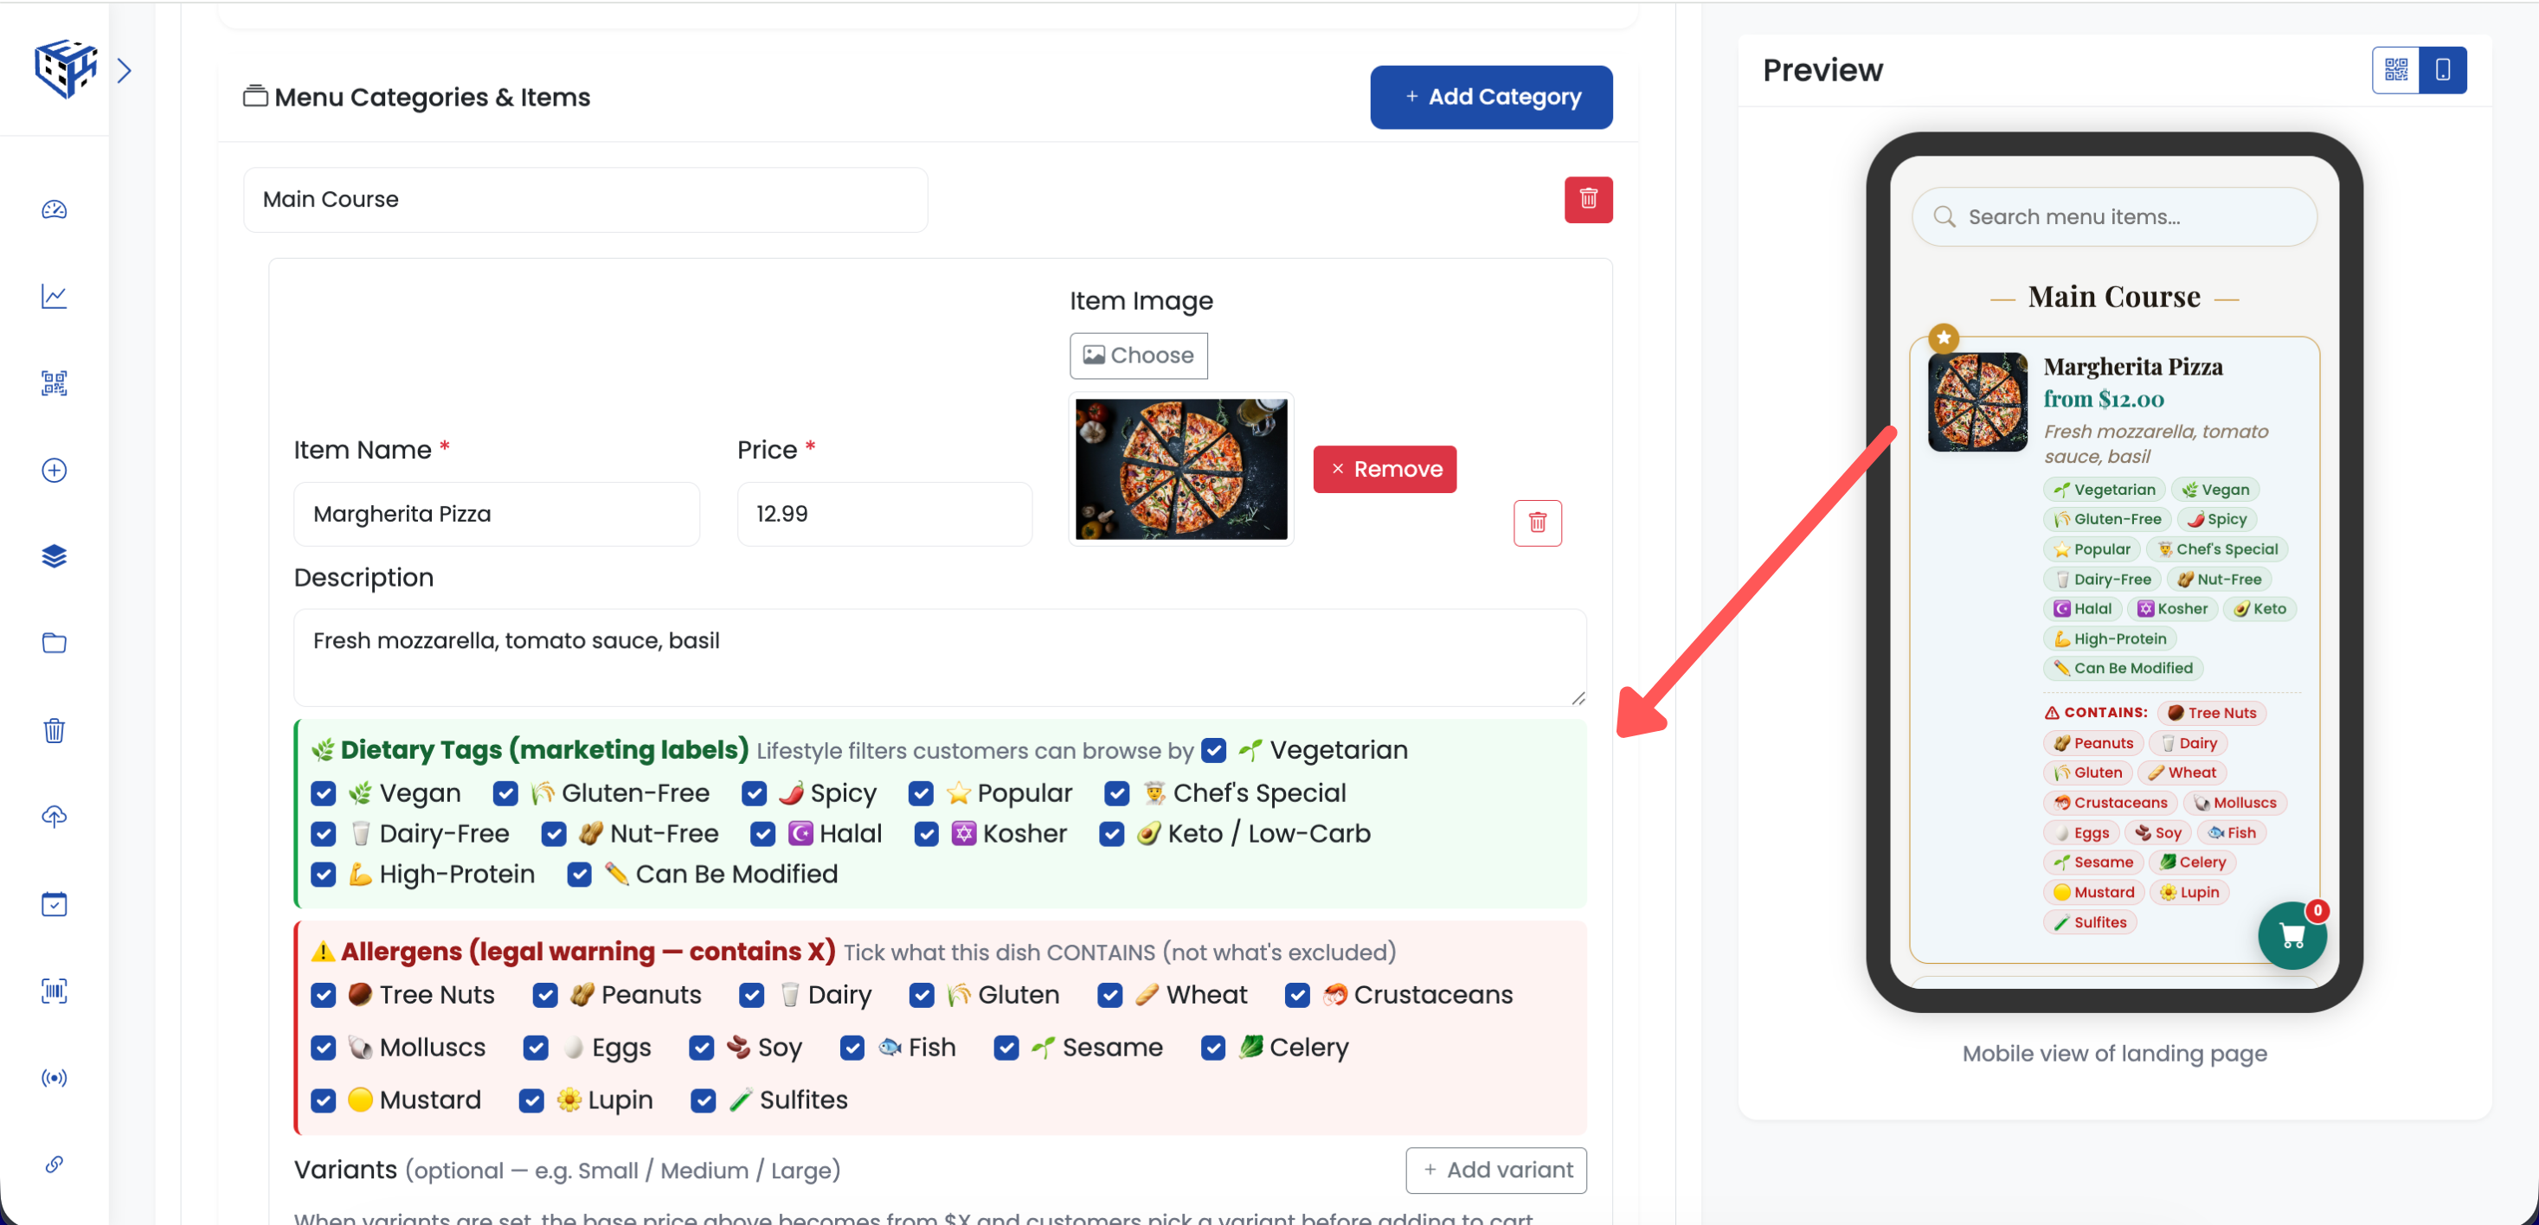Click the Add variant button

[x=1495, y=1170]
